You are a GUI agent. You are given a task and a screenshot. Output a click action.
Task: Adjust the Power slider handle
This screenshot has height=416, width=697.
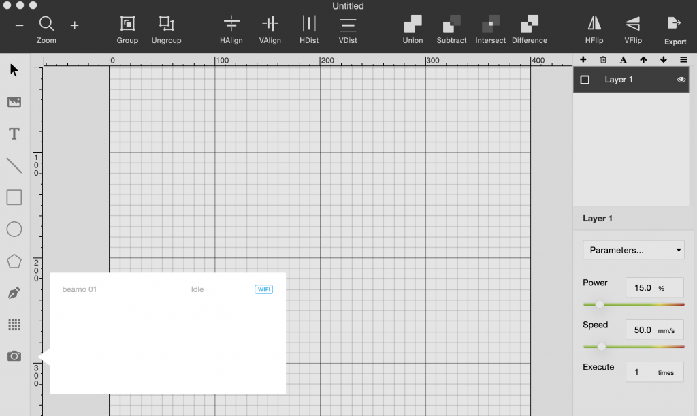600,305
